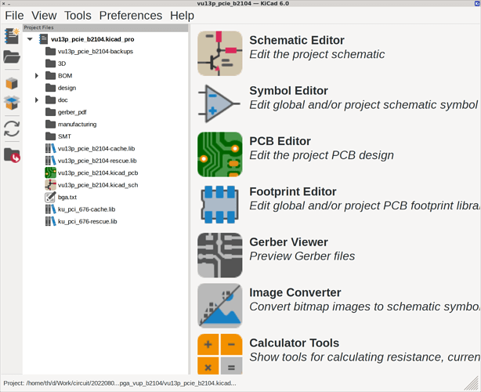Click the window close X in the title bar
481x392 pixels.
(3, 3)
